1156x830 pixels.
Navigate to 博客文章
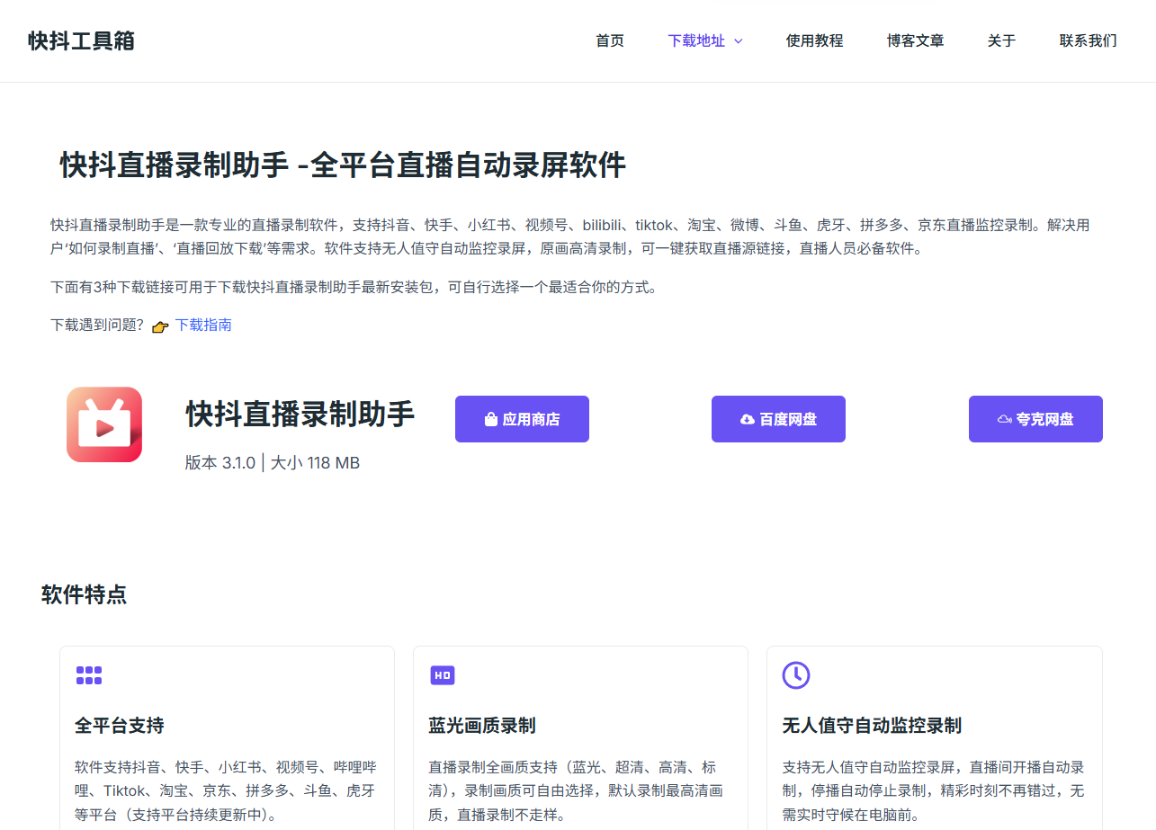pos(915,40)
